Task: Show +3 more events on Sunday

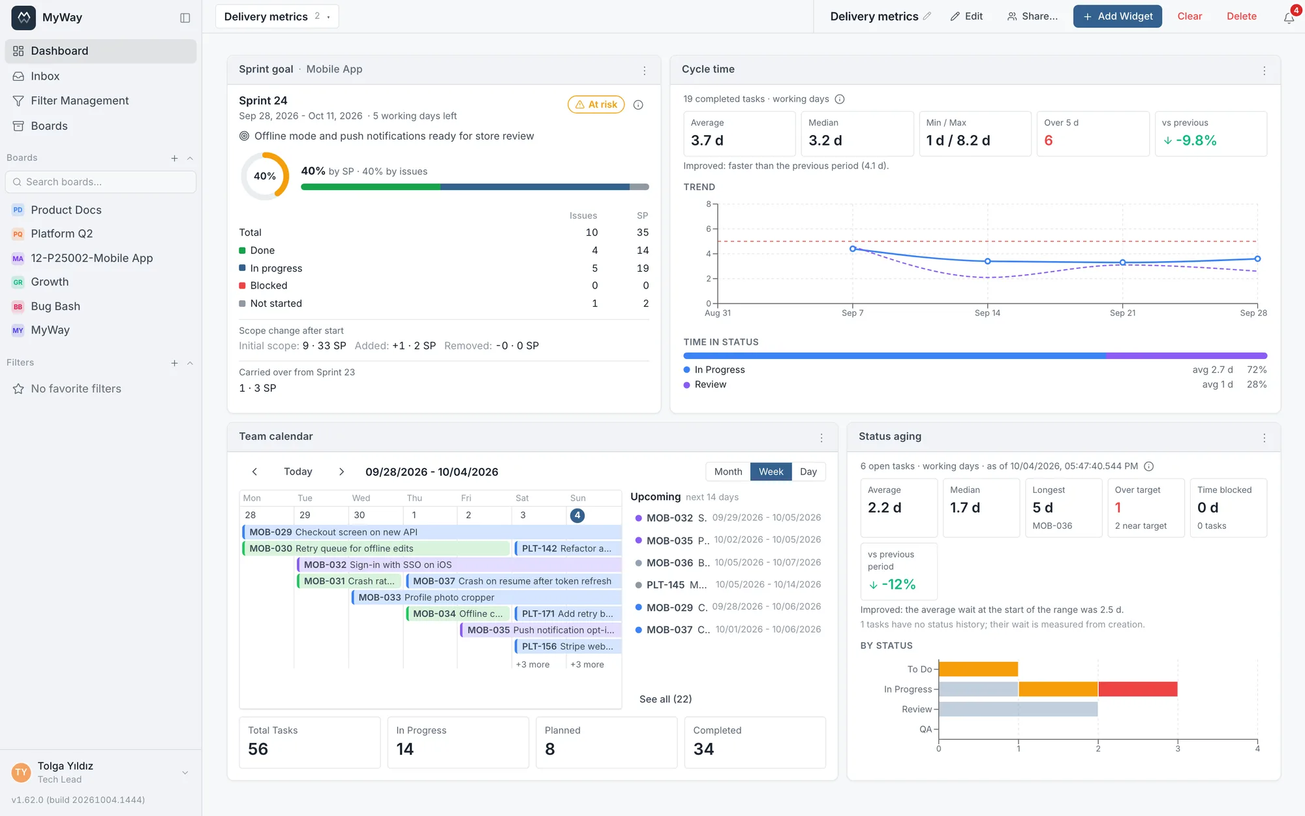Action: click(587, 665)
